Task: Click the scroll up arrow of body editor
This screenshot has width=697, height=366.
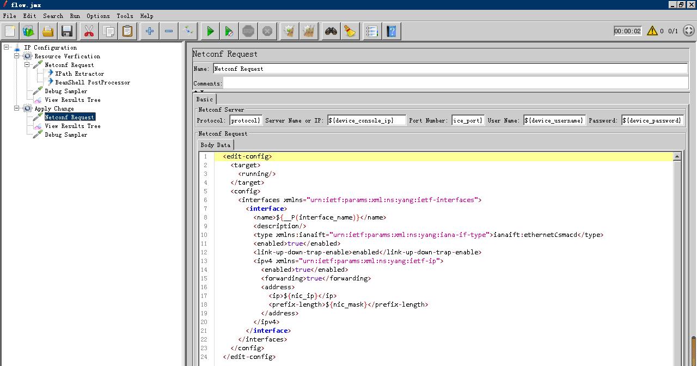Action: (x=677, y=157)
